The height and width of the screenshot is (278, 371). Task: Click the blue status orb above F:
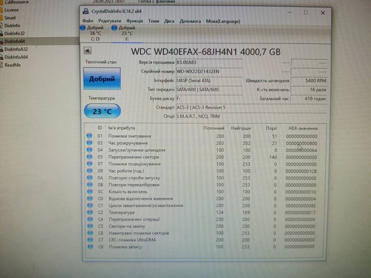[x=114, y=28]
